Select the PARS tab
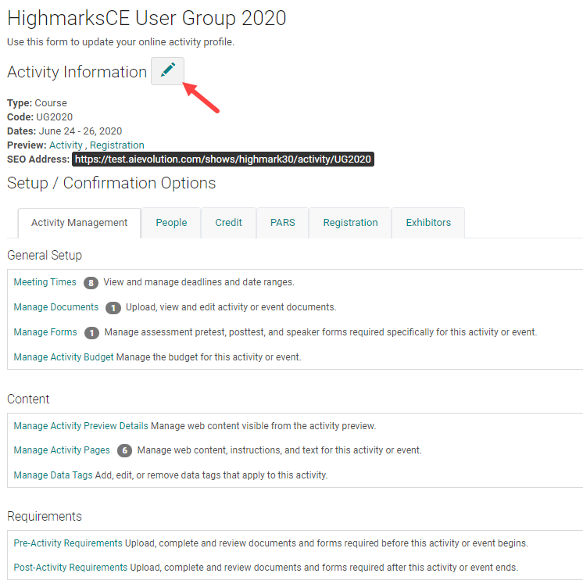583x584 pixels. pos(282,223)
